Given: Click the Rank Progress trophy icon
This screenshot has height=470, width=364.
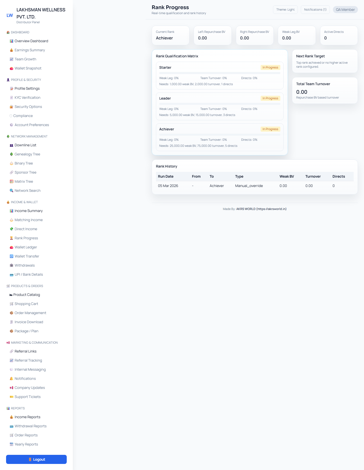Looking at the screenshot, I should [11, 238].
